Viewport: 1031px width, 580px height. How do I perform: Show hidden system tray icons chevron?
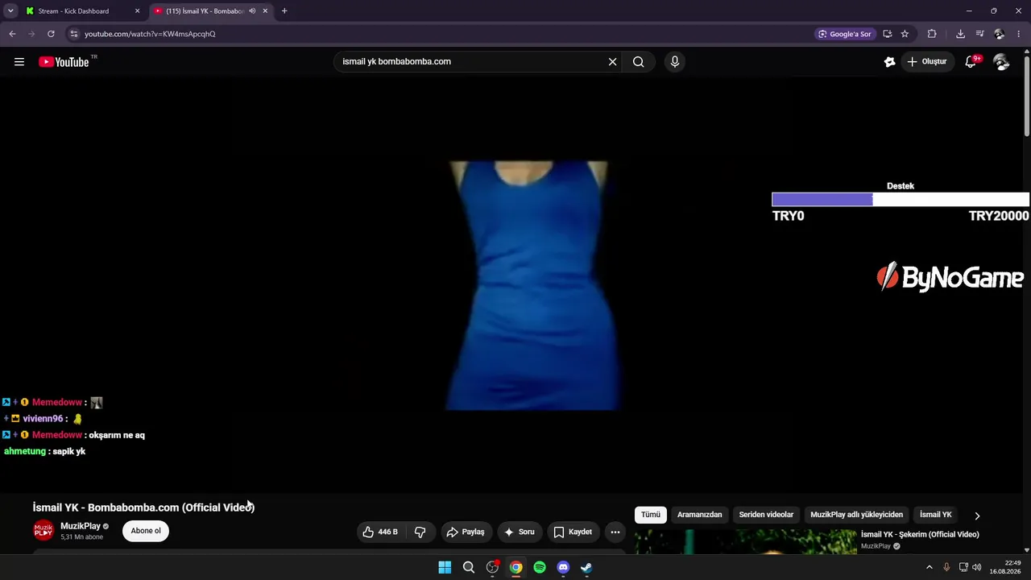pyautogui.click(x=929, y=567)
